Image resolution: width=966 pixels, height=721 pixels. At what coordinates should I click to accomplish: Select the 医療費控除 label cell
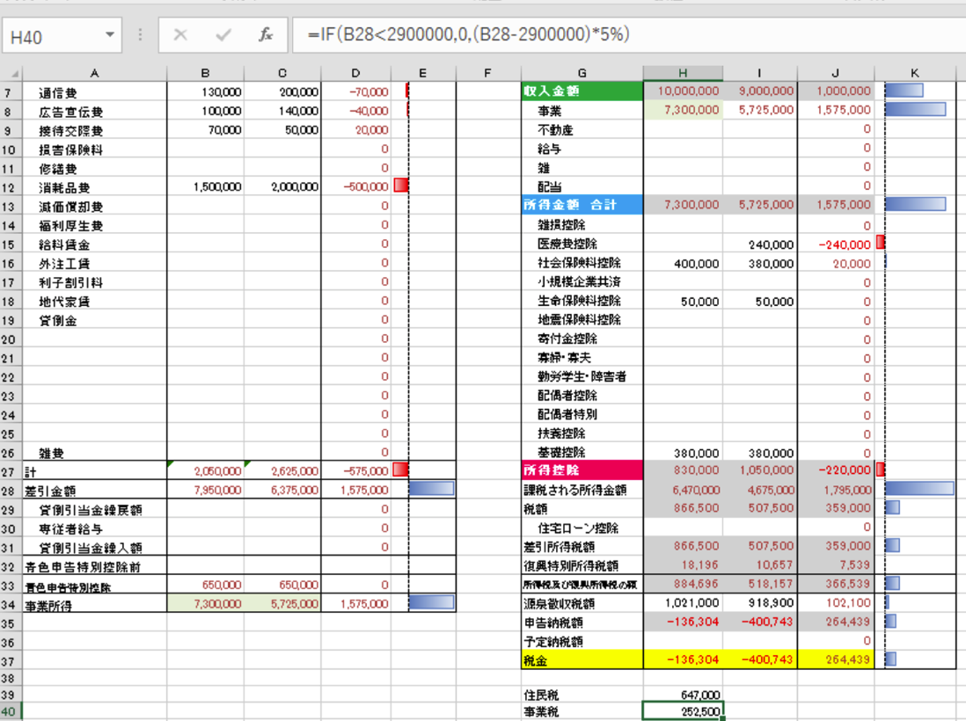pyautogui.click(x=582, y=244)
